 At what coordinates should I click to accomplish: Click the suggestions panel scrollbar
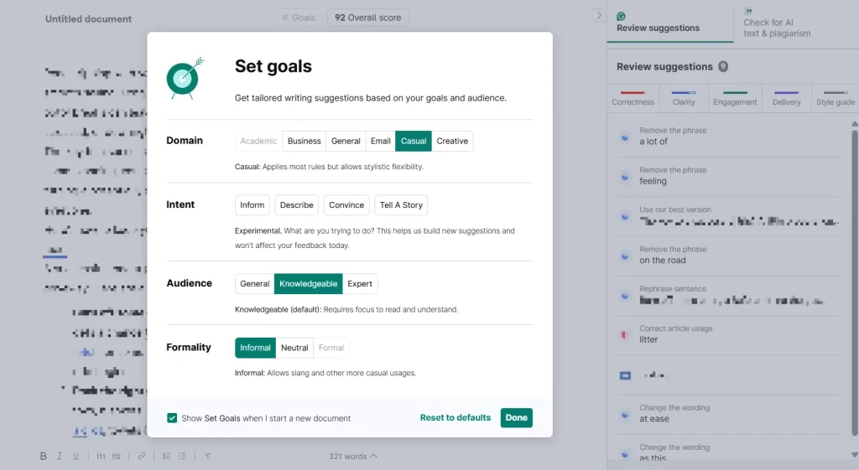[854, 251]
